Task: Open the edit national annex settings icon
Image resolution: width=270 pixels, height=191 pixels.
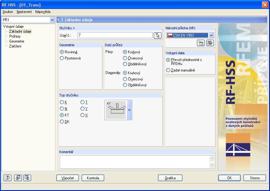Action: click(210, 43)
